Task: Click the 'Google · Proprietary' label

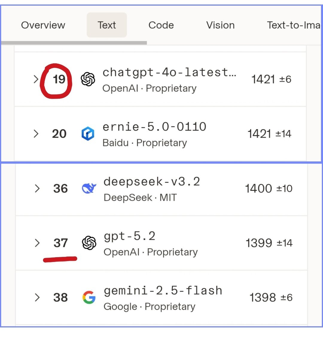Action: pos(149,306)
